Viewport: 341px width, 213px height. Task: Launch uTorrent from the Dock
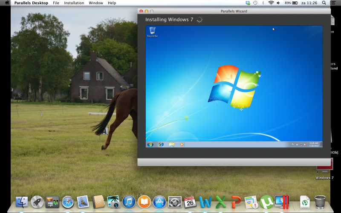(266, 201)
